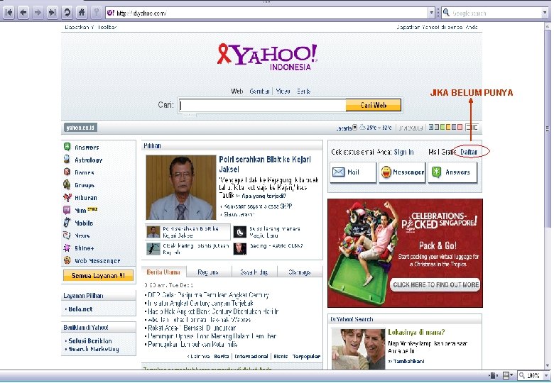Click the yahoo.co.id badge label
Viewport: 554px width, 383px height.
(80, 128)
